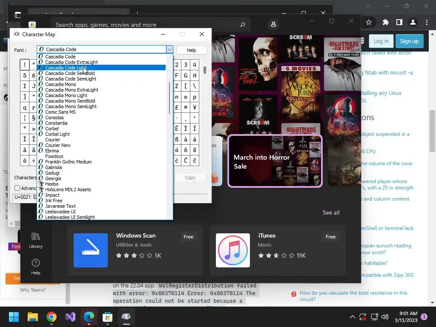Switch to Edge browser on taskbar

[89, 317]
